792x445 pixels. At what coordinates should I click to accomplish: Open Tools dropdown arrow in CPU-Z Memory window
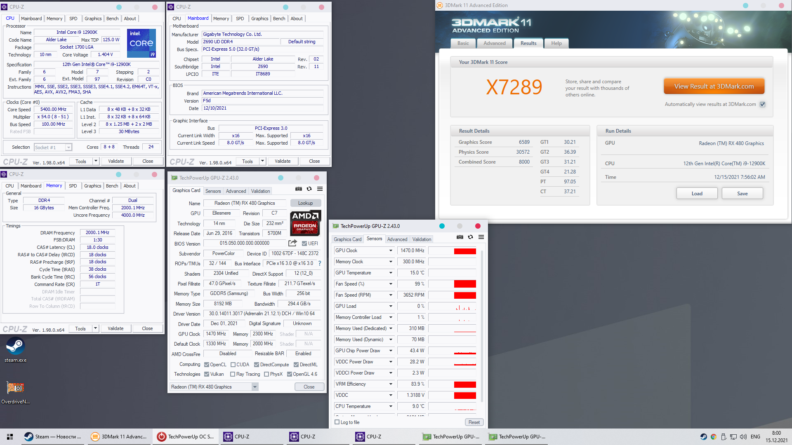point(95,328)
